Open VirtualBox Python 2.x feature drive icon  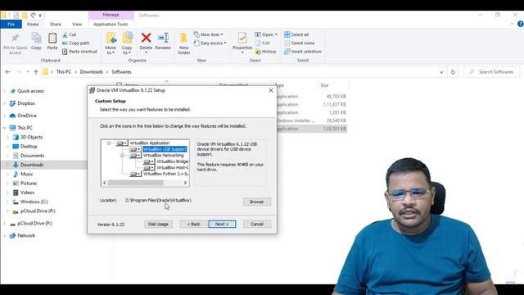tap(135, 174)
